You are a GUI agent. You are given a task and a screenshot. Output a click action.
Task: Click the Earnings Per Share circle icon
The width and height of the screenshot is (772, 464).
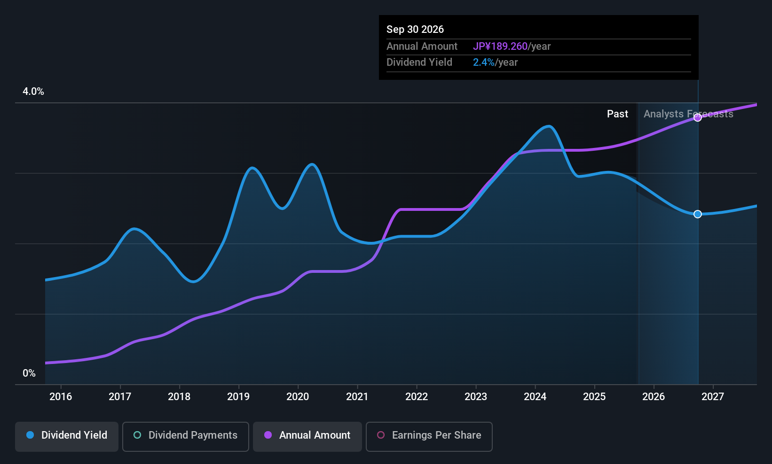pos(381,435)
